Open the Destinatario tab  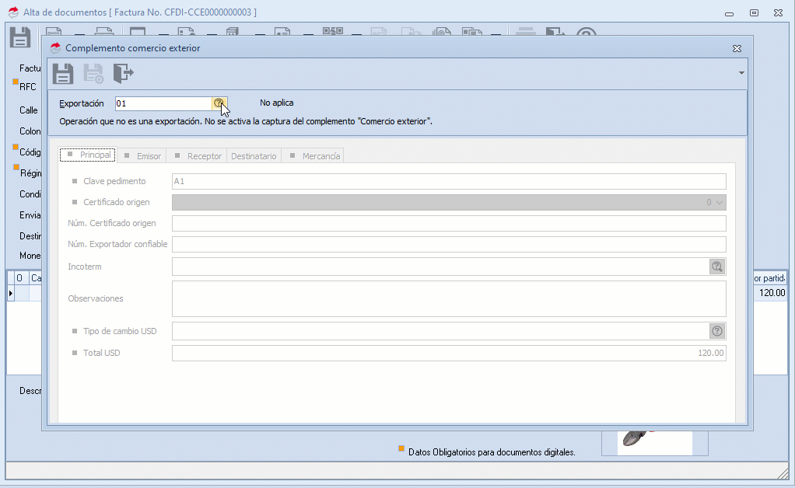(x=254, y=156)
